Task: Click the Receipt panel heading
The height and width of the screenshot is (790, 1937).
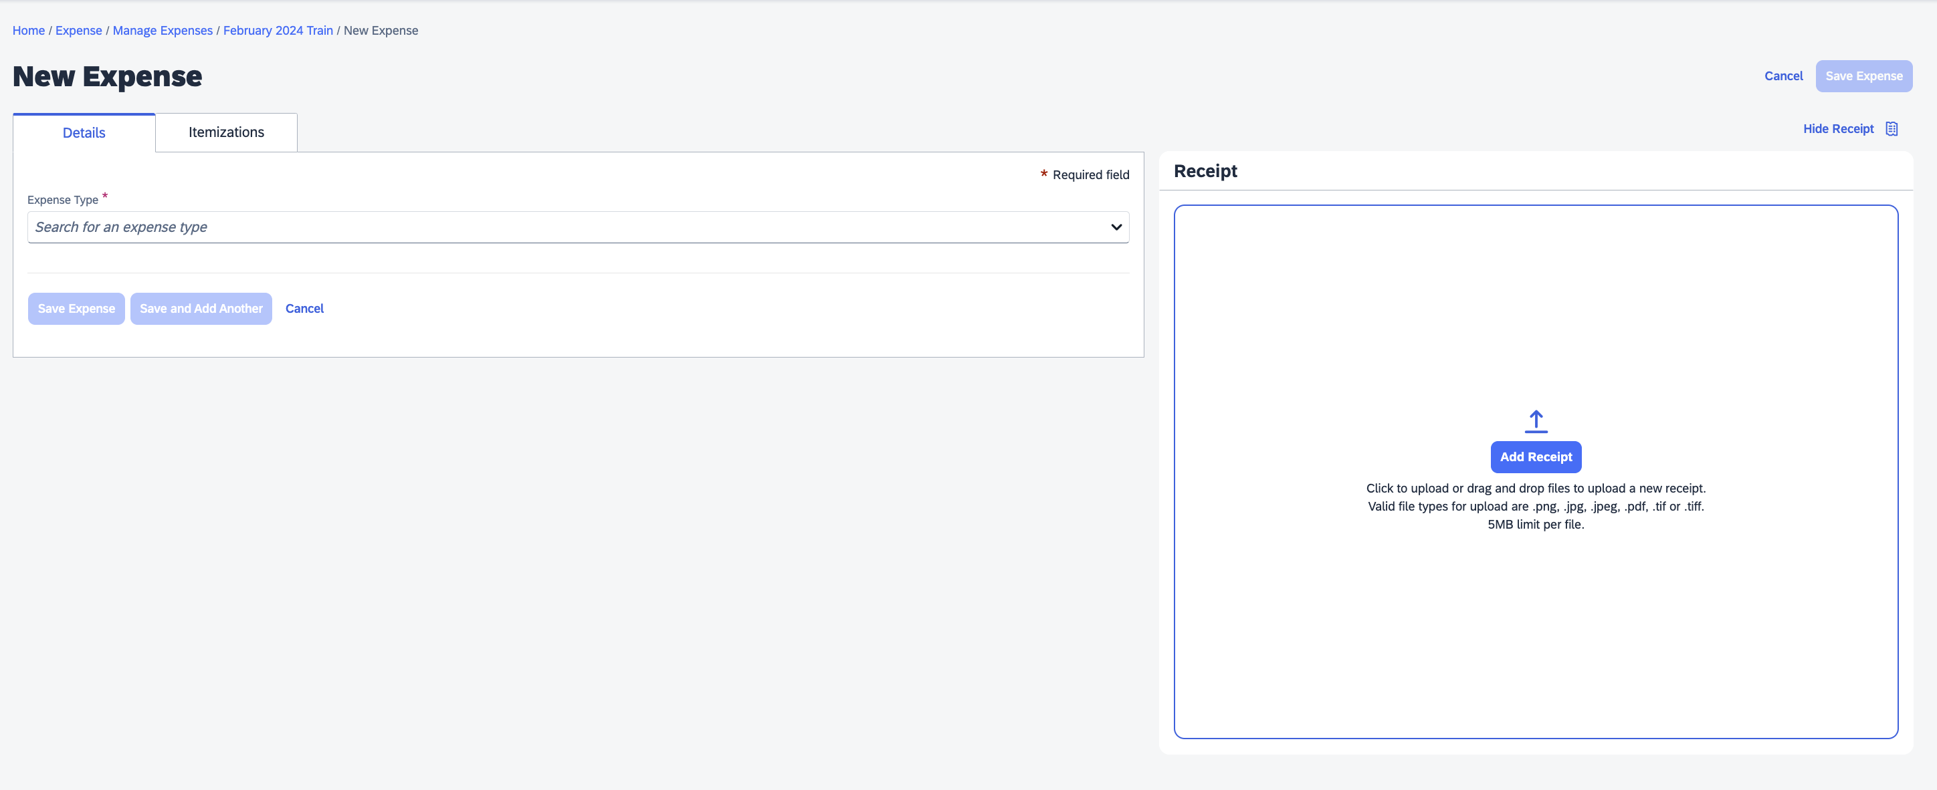Action: pyautogui.click(x=1205, y=170)
